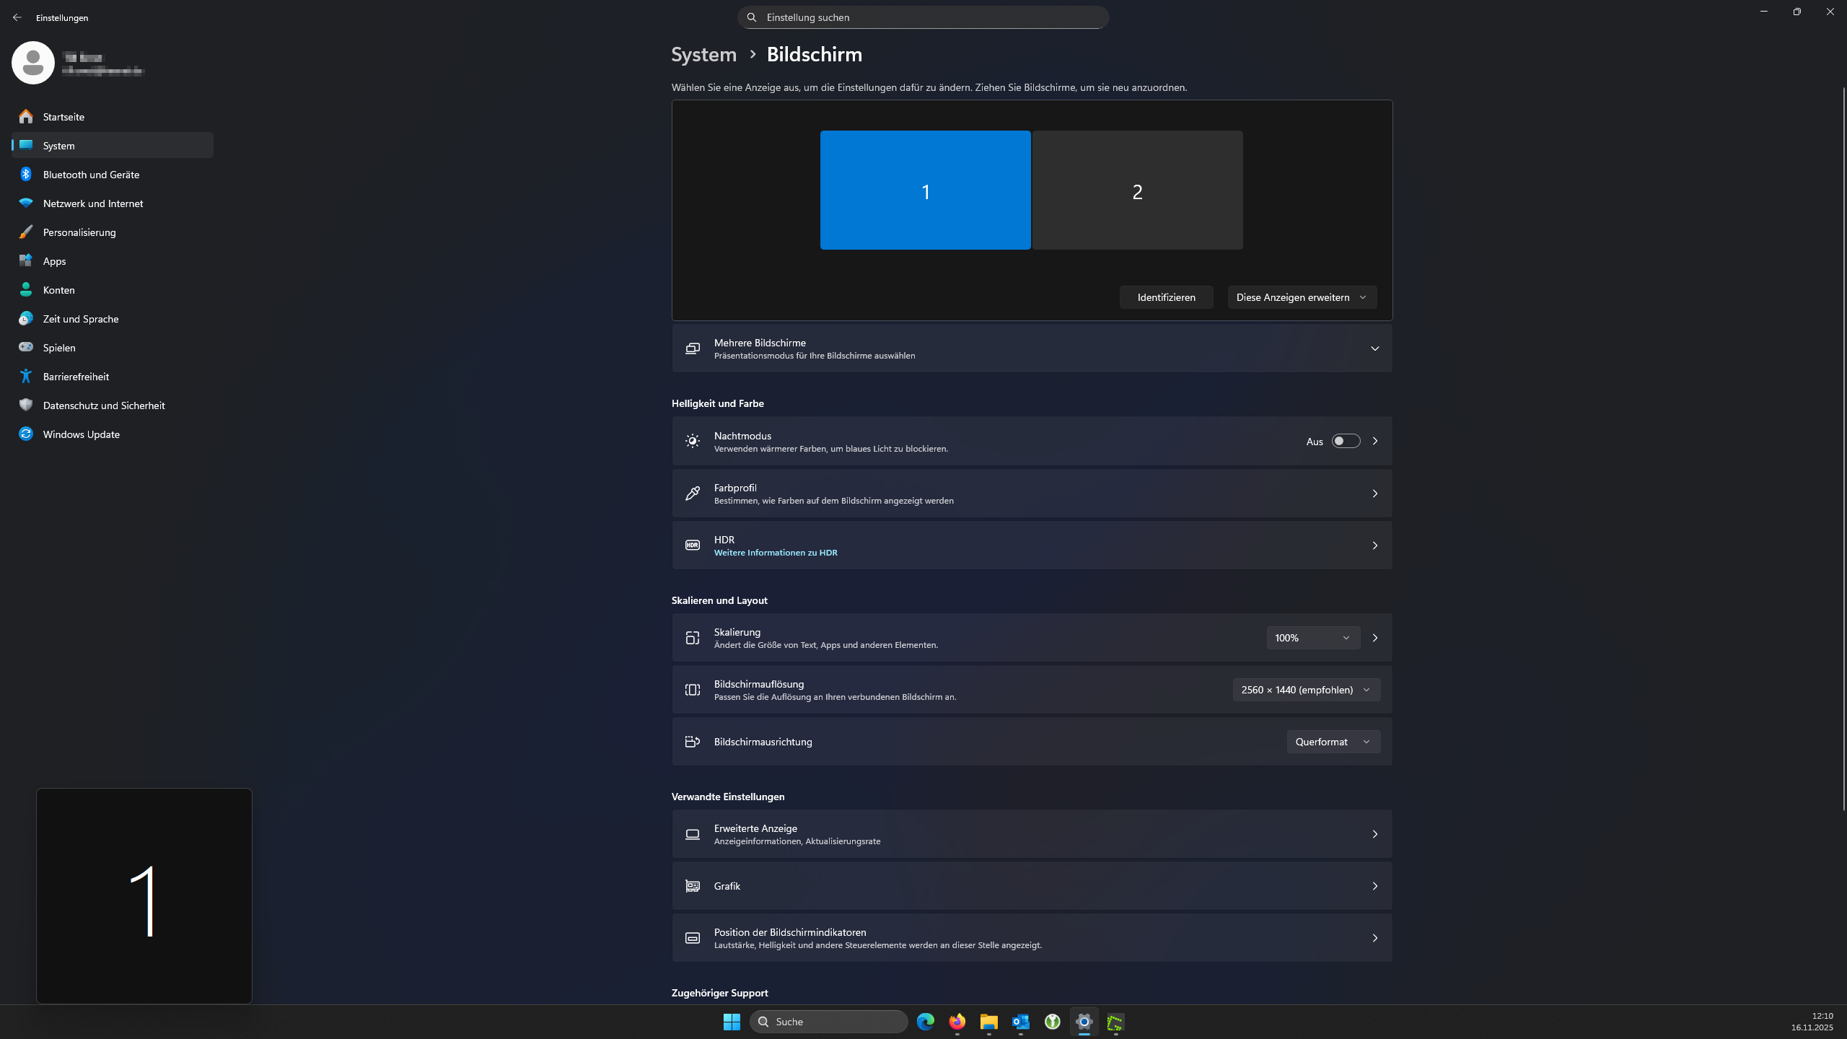Click the back arrow next to Einstellungen
Screen dimensions: 1847x1039
(17, 17)
